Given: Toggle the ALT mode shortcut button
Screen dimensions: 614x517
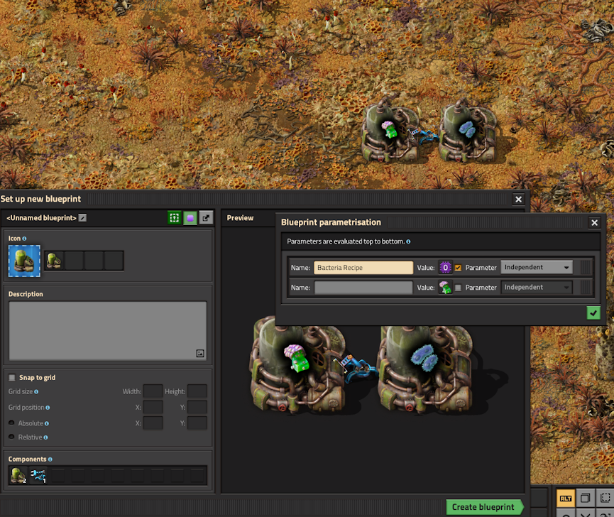Looking at the screenshot, I should [566, 499].
